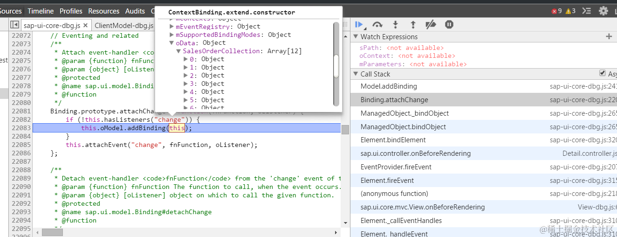The width and height of the screenshot is (617, 237).
Task: Open DevTools settings gear
Action: [603, 11]
